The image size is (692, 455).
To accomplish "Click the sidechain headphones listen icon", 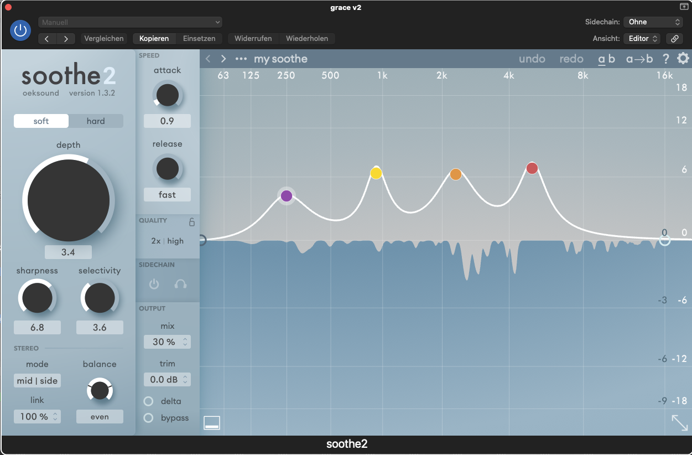I will (180, 284).
